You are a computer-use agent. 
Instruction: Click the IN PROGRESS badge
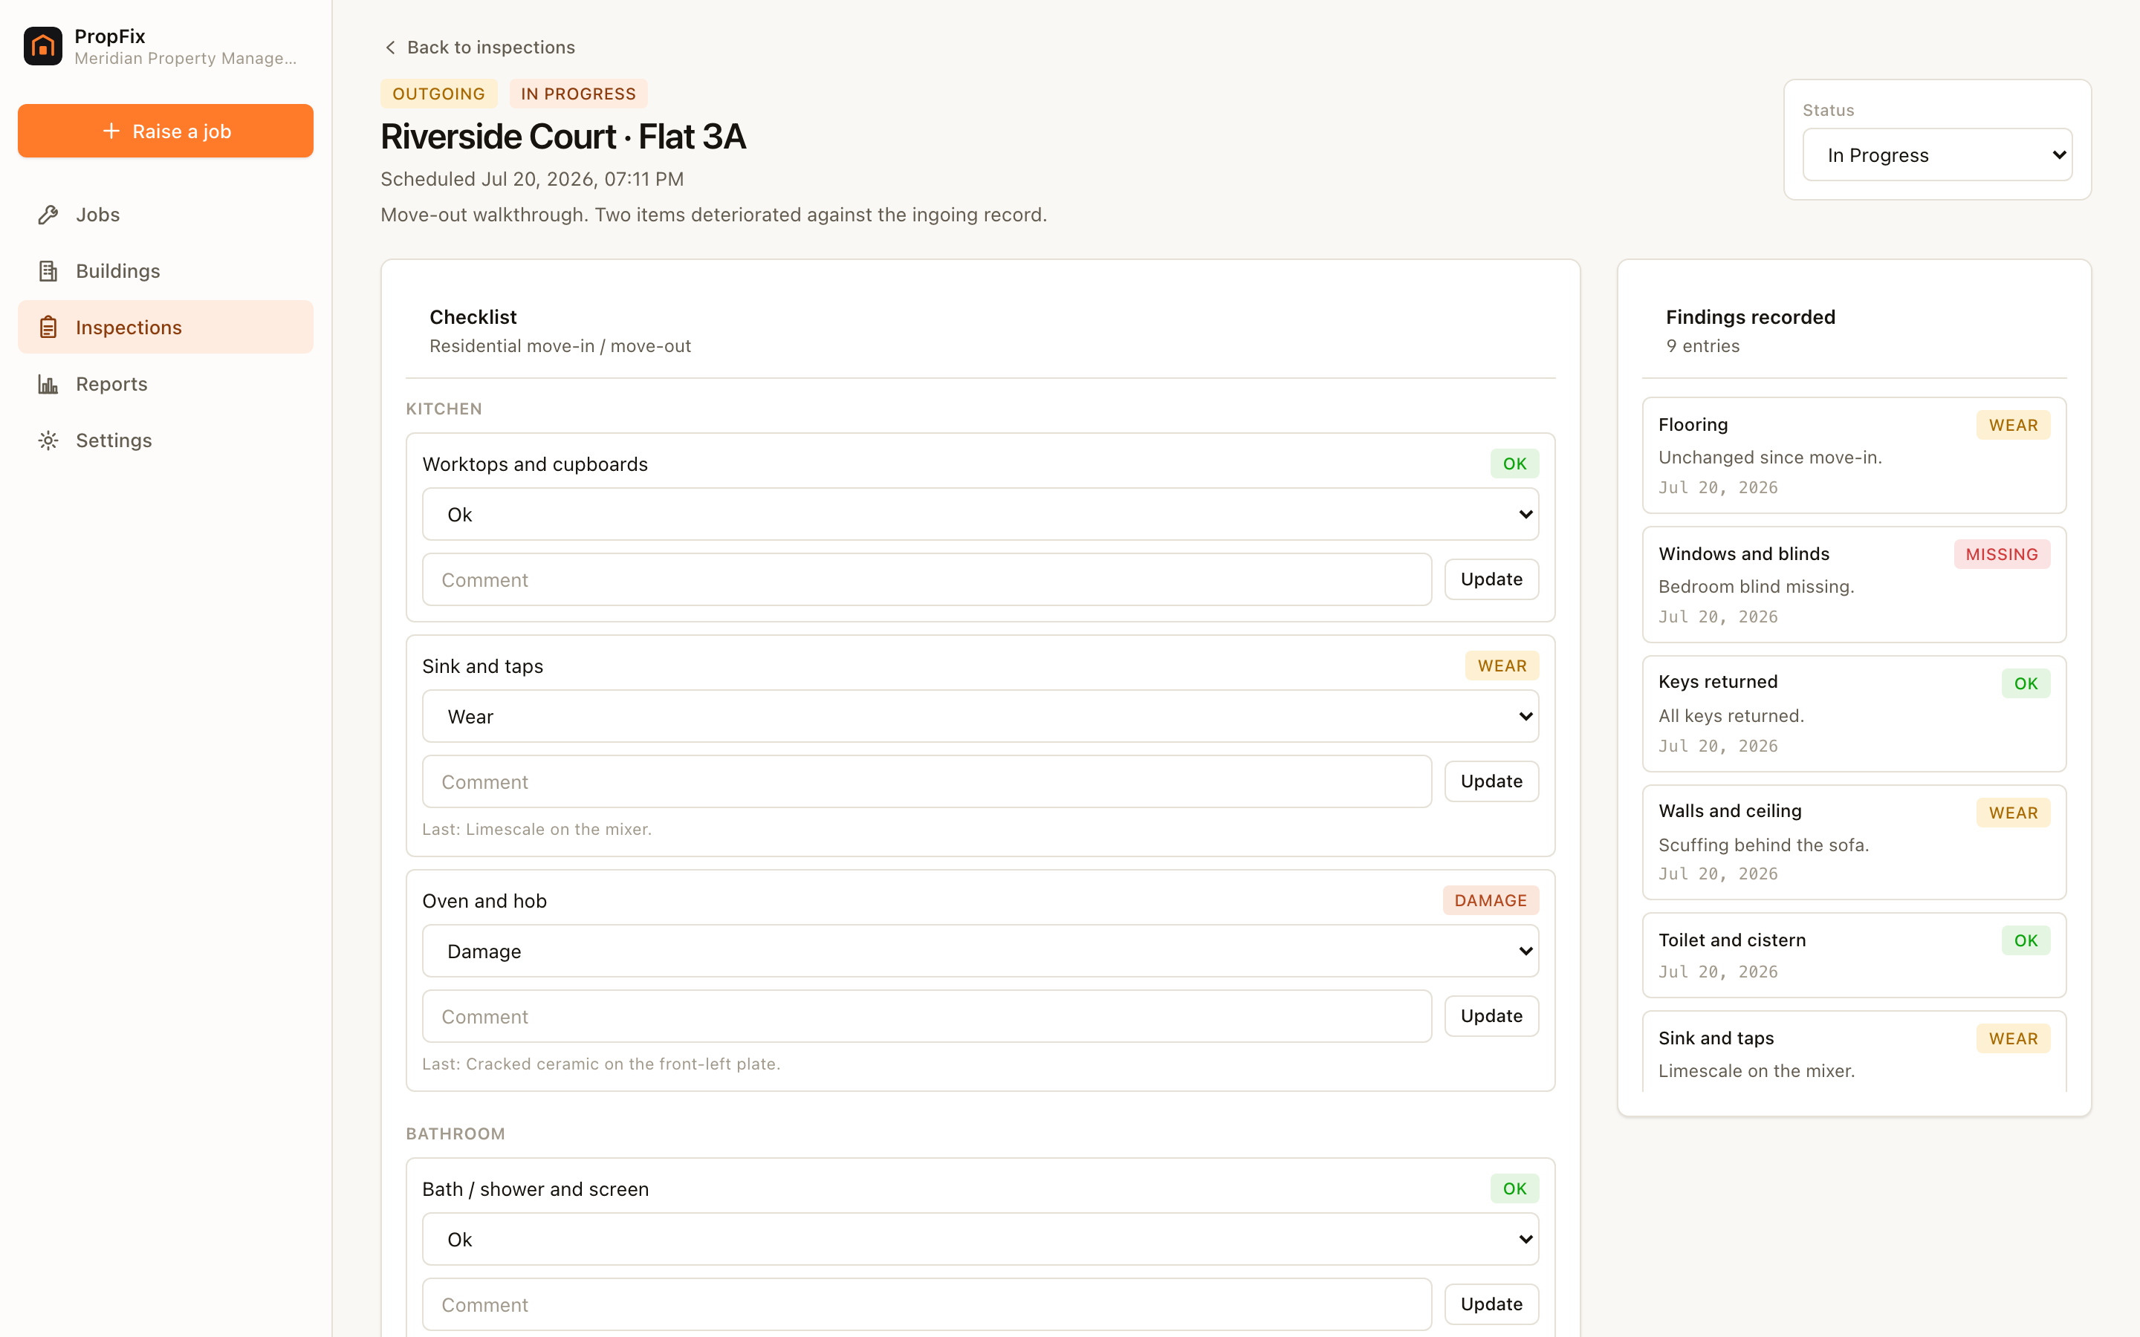pyautogui.click(x=578, y=94)
